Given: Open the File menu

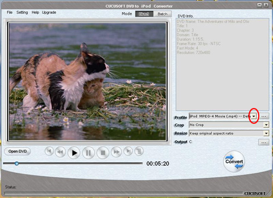Looking at the screenshot, I should [x=10, y=13].
